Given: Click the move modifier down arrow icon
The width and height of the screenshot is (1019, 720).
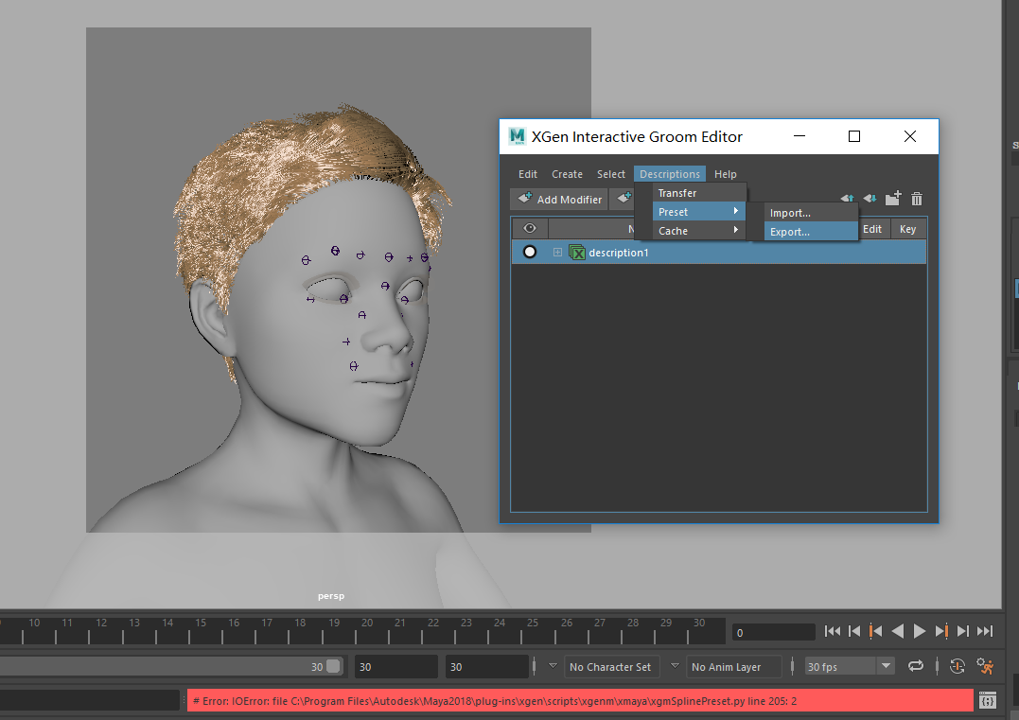Looking at the screenshot, I should [870, 199].
